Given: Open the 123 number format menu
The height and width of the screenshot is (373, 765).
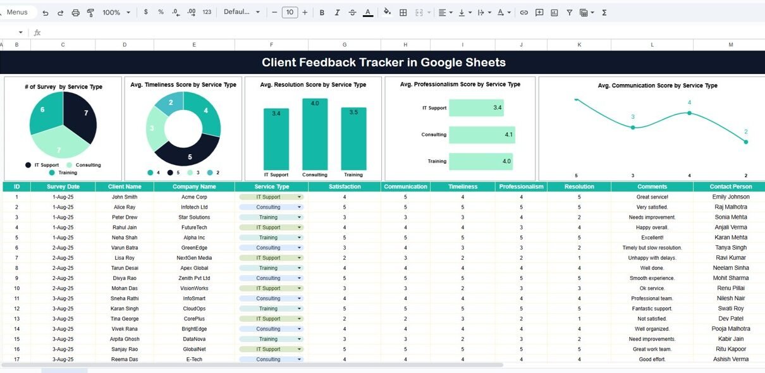Looking at the screenshot, I should (207, 13).
